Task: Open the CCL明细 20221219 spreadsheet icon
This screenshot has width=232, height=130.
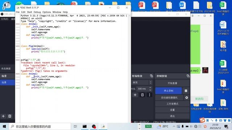Action: tap(223, 67)
